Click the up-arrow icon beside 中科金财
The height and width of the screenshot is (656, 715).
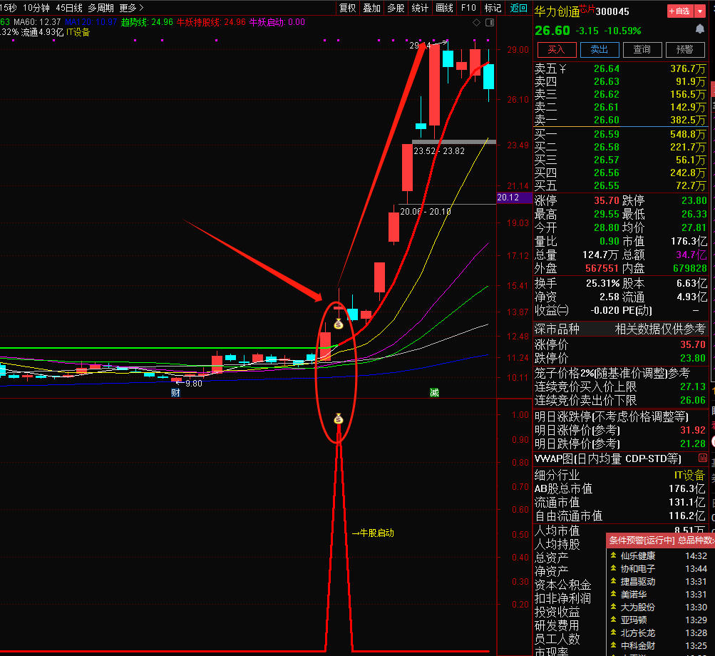point(613,645)
